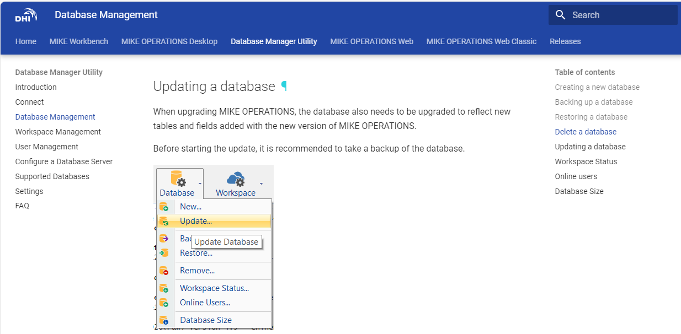Viewport: 681px width, 334px height.
Task: Click the DHI logo icon
Action: (x=26, y=15)
